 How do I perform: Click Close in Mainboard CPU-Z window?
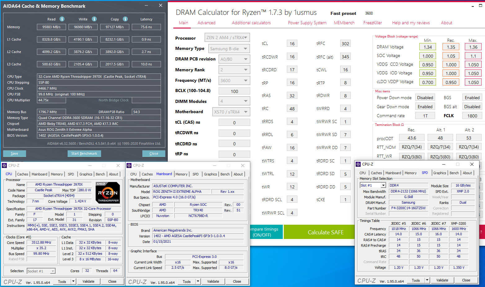point(237,281)
